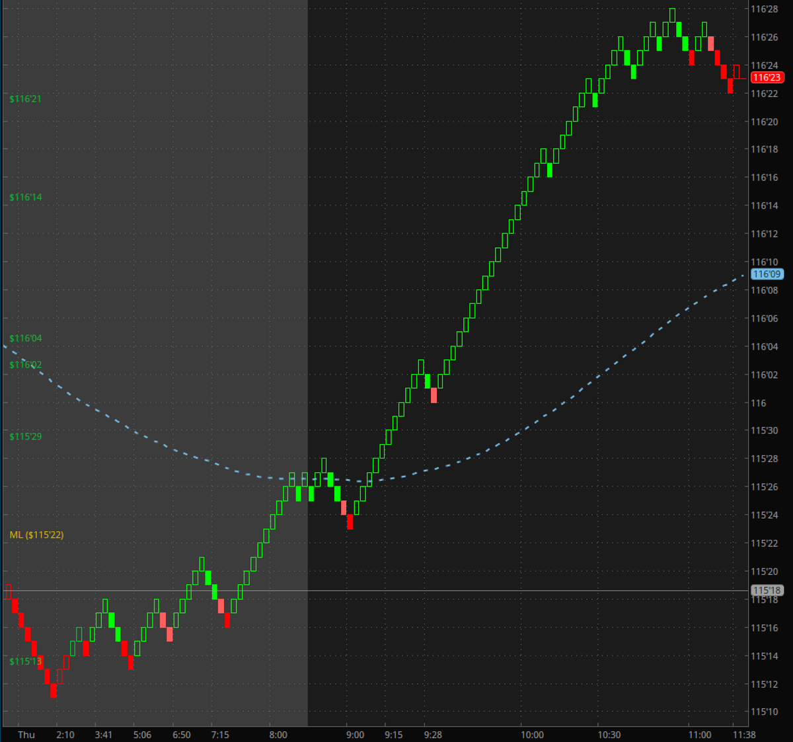Click the 11:00 time axis label

click(700, 735)
